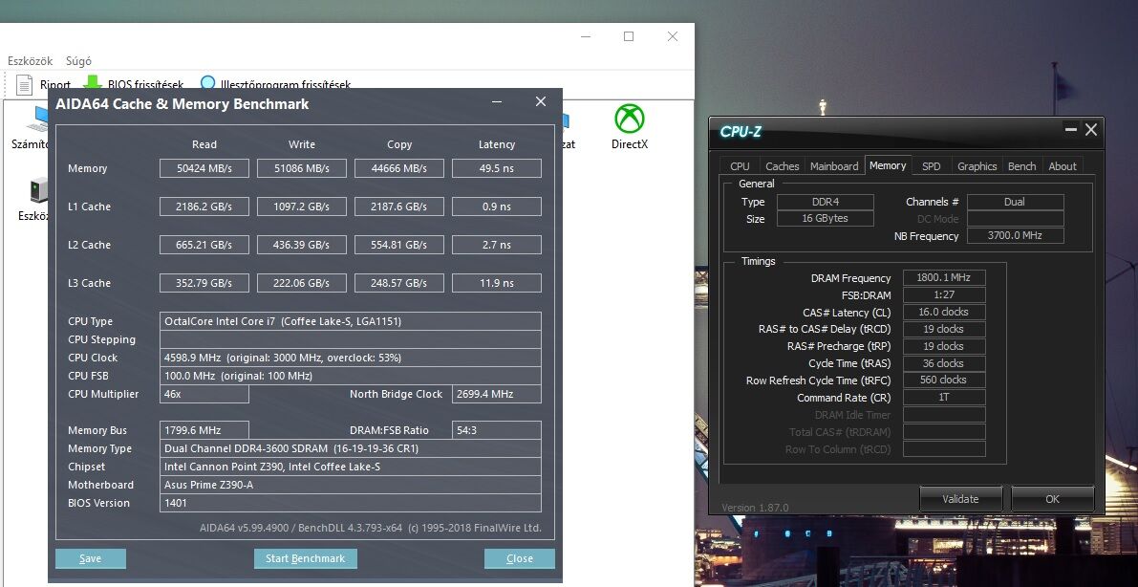Click Motherboard field Asus Prime Z390-A
The image size is (1138, 587).
coord(351,485)
